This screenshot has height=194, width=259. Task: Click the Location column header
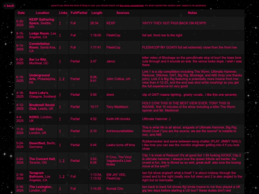pos(43,13)
